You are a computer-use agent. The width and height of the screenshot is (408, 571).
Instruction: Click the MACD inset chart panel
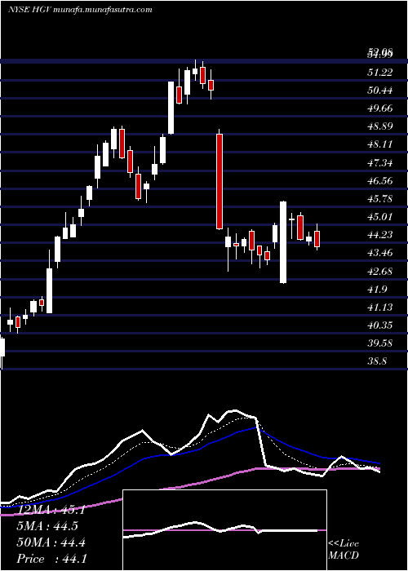pos(224,530)
